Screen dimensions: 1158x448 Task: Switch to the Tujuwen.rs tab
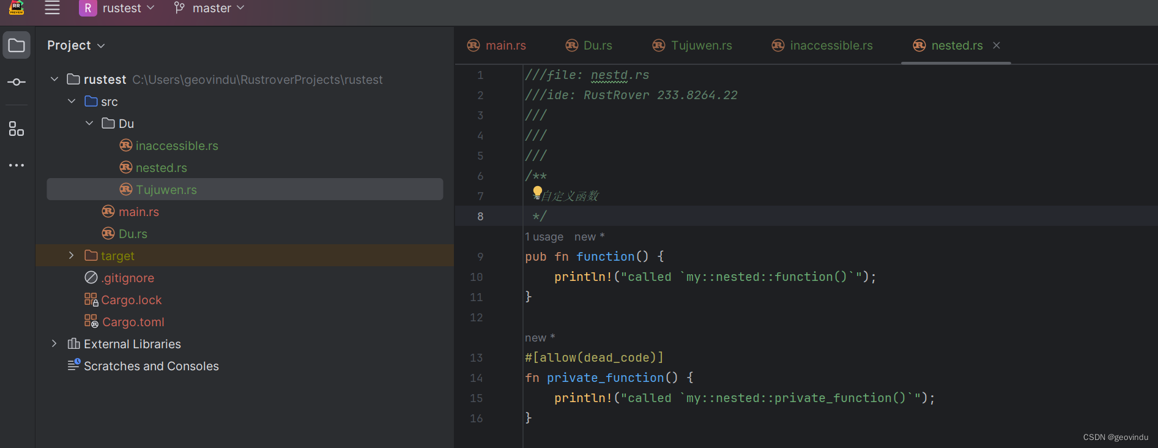[x=692, y=45]
